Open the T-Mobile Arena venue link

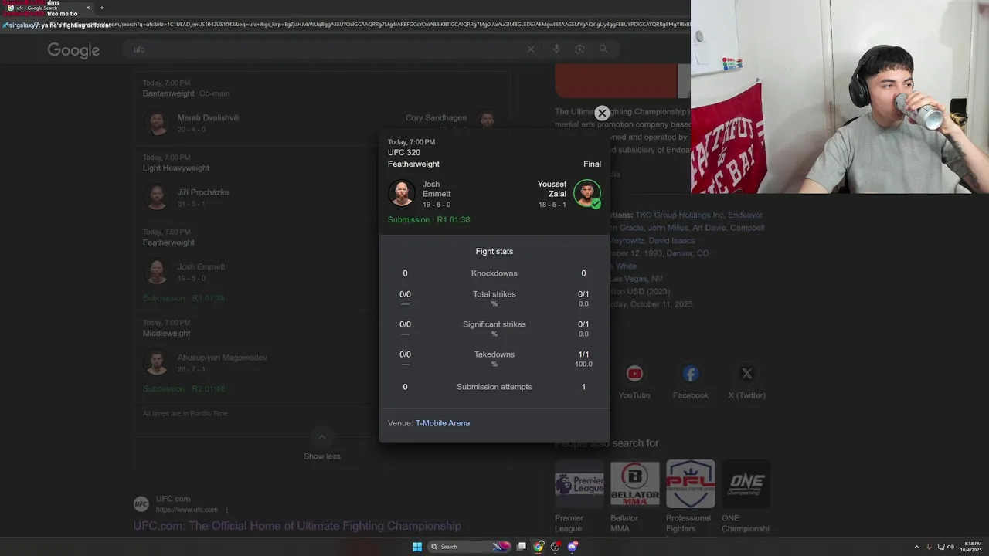tap(443, 423)
